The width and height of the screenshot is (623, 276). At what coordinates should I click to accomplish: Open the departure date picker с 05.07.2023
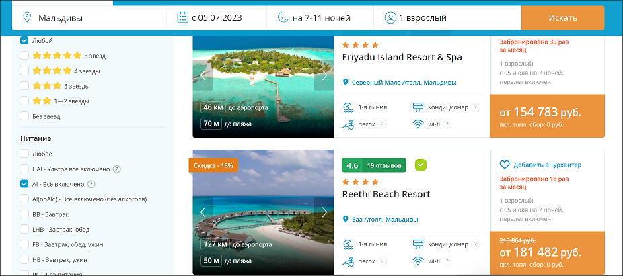(217, 18)
